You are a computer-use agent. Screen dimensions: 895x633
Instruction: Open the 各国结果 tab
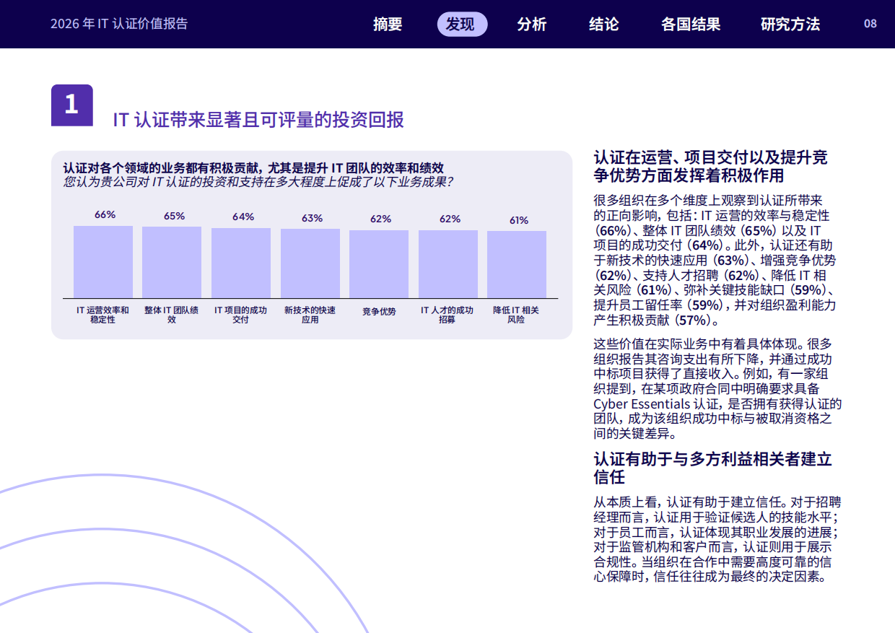[691, 24]
